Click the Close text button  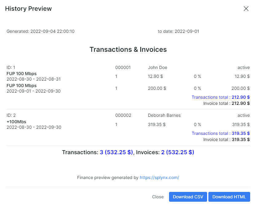158,197
